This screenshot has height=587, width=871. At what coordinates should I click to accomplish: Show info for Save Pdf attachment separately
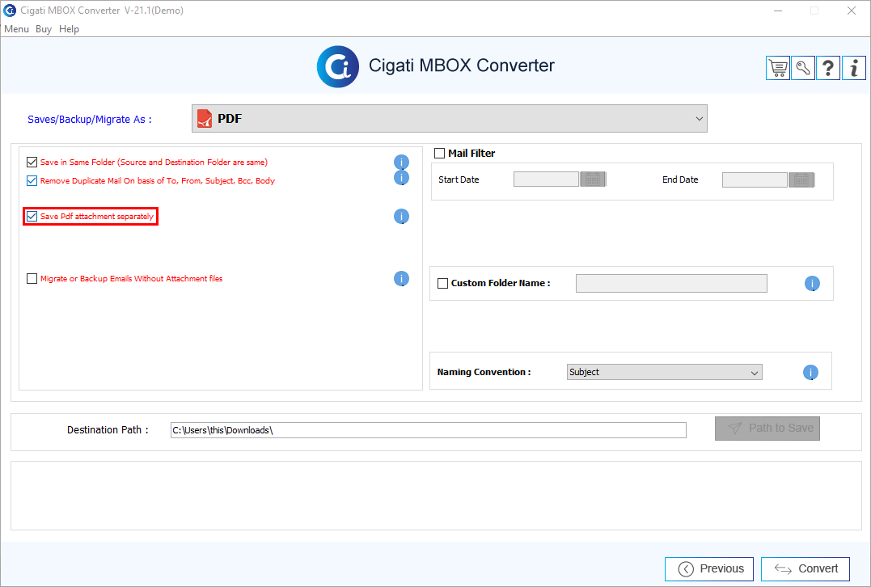[x=401, y=217]
